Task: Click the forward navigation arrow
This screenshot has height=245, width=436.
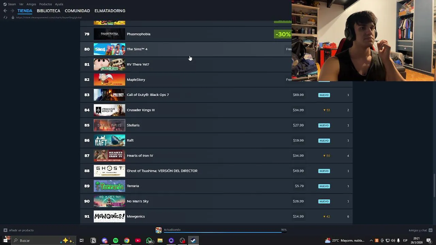Action: tap(12, 11)
